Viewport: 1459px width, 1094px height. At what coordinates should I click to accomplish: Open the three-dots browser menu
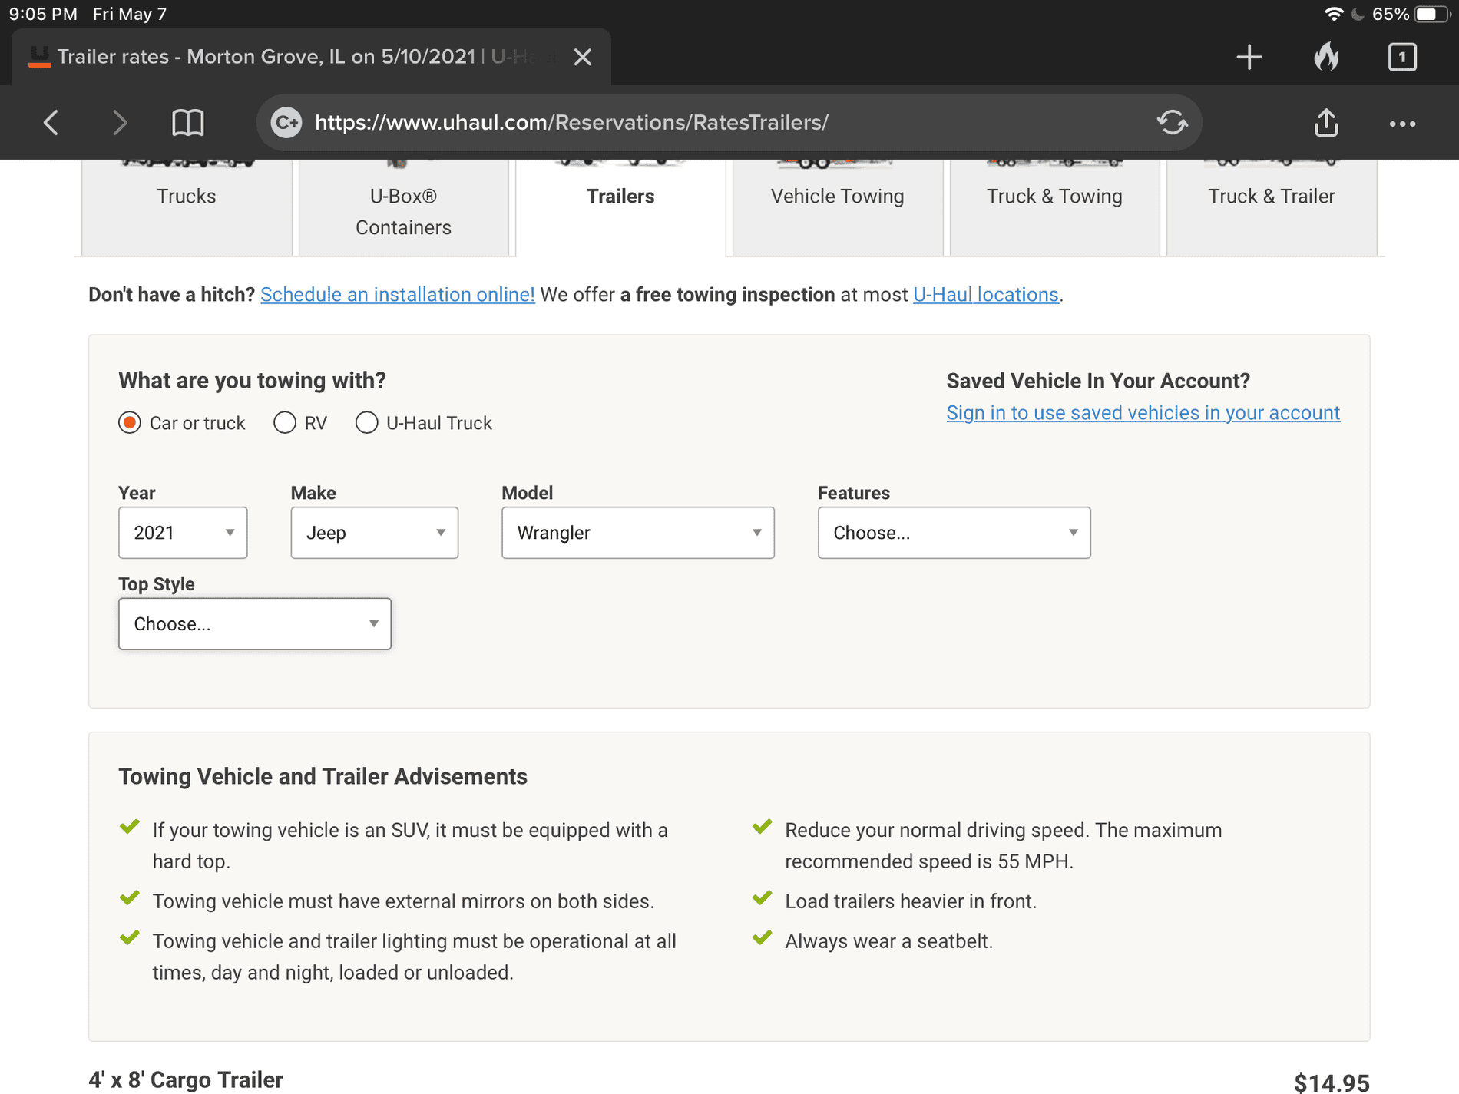pyautogui.click(x=1402, y=124)
